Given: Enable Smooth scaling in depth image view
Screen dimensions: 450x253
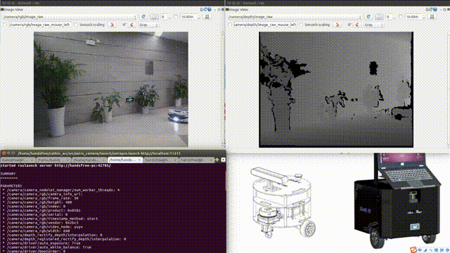Looking at the screenshot, I should coord(301,25).
